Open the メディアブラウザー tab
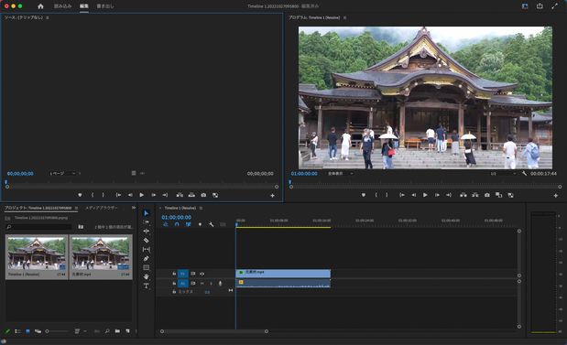This screenshot has height=345, width=567. coord(102,208)
